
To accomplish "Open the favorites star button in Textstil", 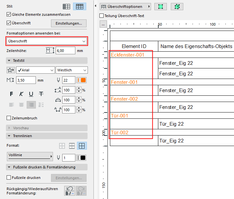I will pyautogui.click(x=11, y=70).
